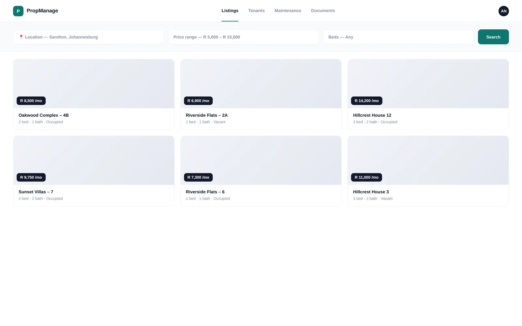Click the R 9,750 /mo price badge

pos(31,177)
